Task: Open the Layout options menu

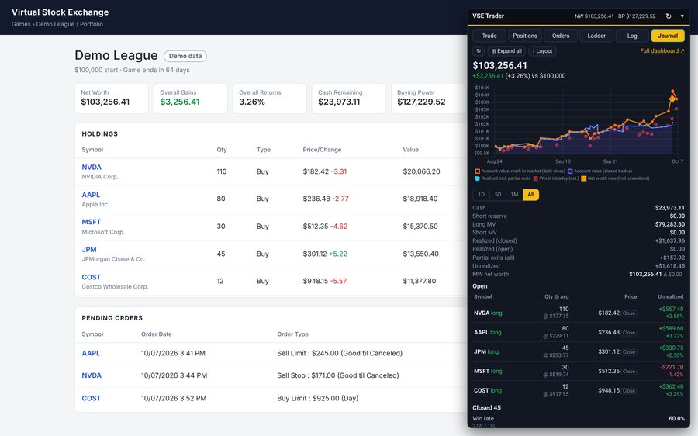Action: tap(542, 50)
